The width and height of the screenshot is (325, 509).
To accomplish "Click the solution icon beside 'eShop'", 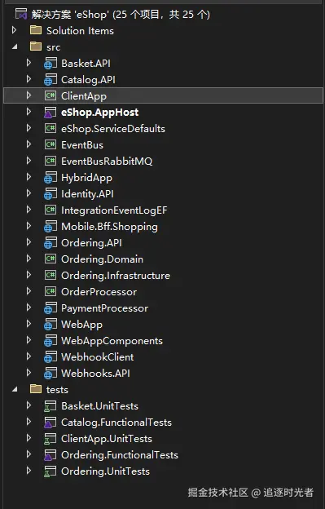I will [21, 15].
